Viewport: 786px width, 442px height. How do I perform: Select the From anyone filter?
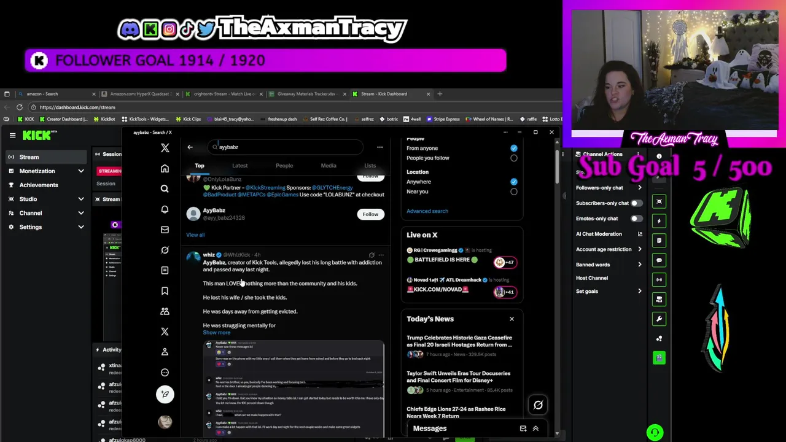513,148
